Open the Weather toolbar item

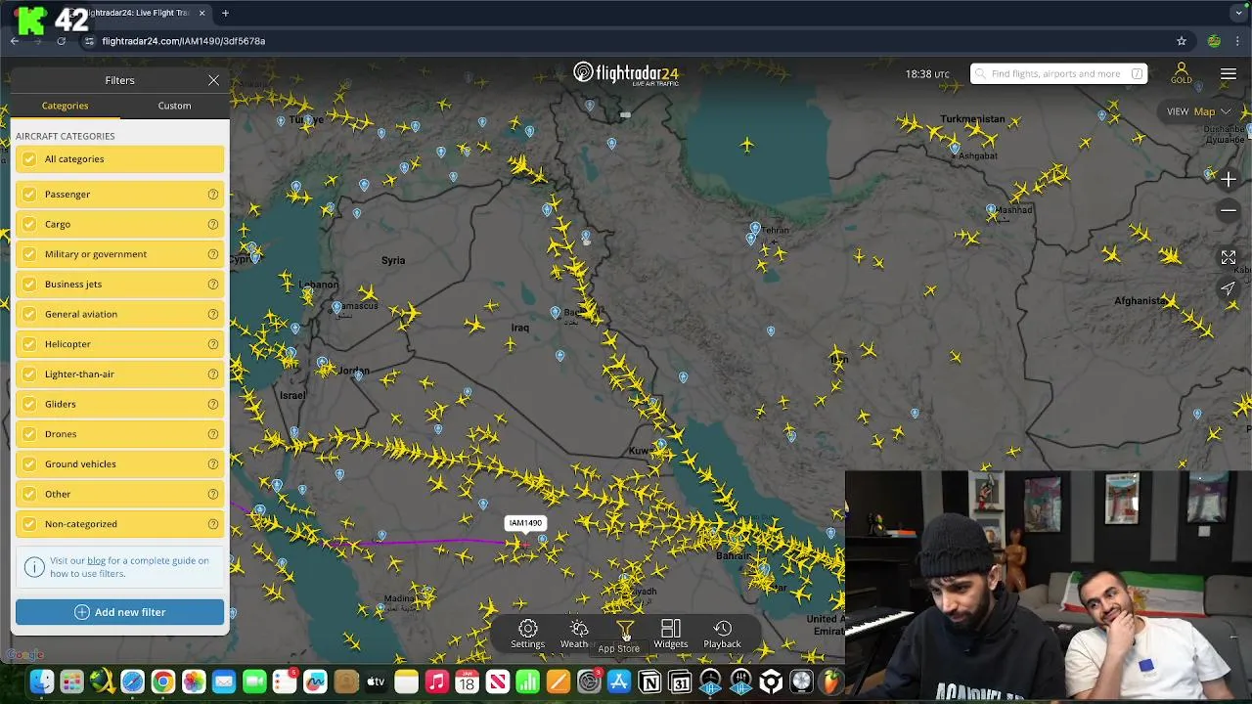[578, 634]
